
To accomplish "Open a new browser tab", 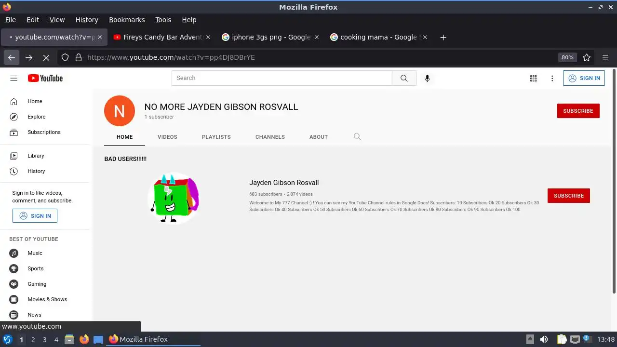I will click(x=443, y=37).
